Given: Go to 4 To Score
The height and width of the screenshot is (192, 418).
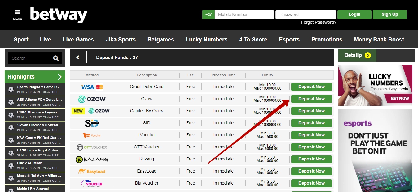Looking at the screenshot, I should click(253, 40).
